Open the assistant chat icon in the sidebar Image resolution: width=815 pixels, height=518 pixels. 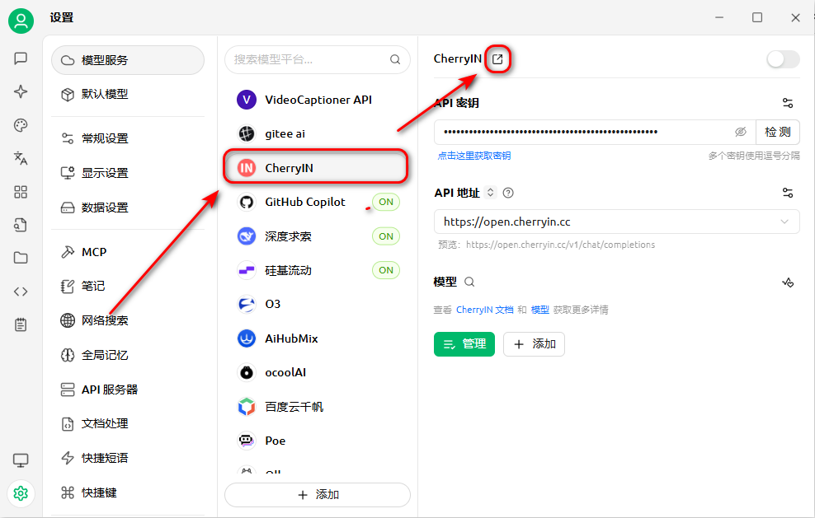click(x=21, y=58)
